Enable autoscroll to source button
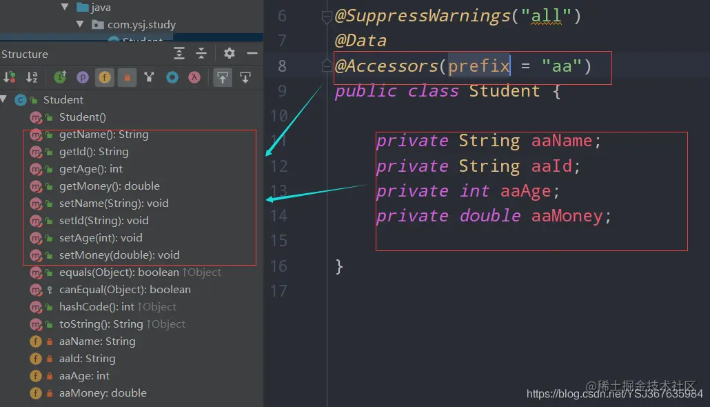 pos(223,77)
